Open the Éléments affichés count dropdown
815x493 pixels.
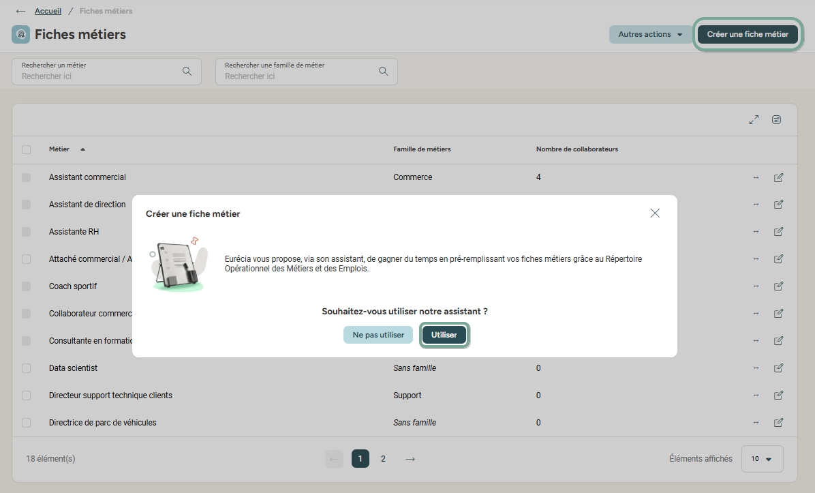762,459
